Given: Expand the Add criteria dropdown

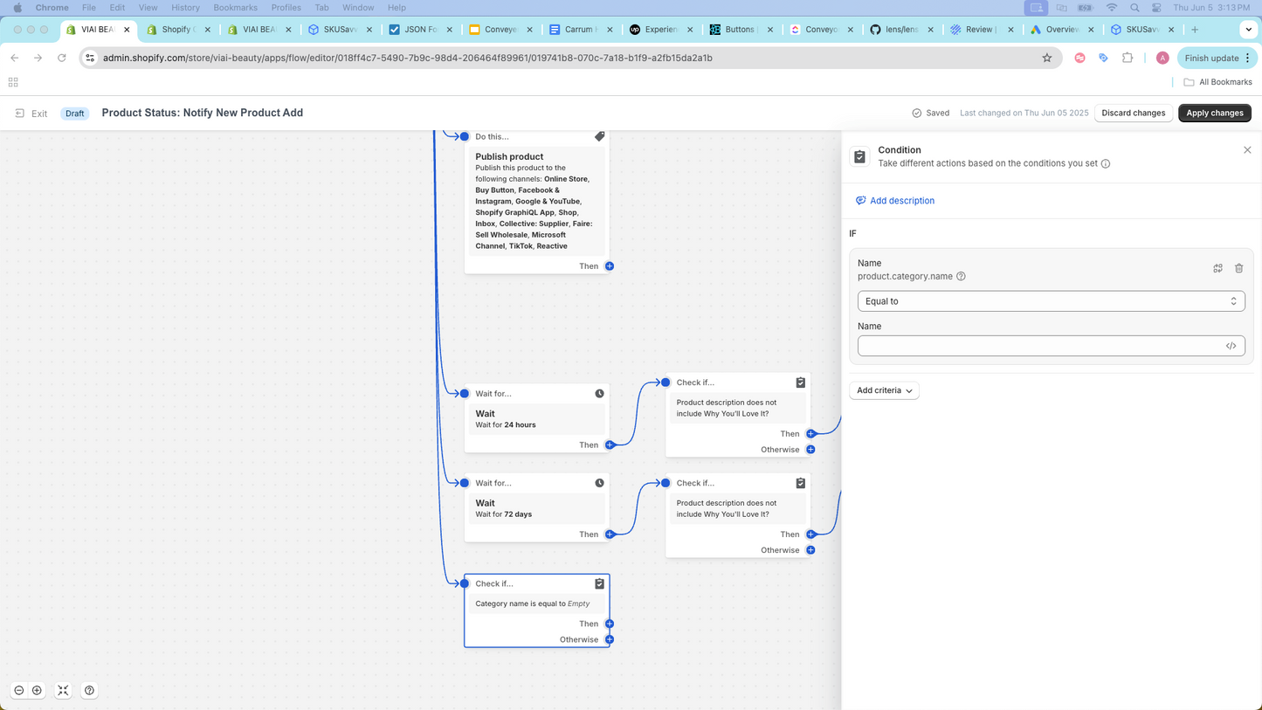Looking at the screenshot, I should click(884, 390).
